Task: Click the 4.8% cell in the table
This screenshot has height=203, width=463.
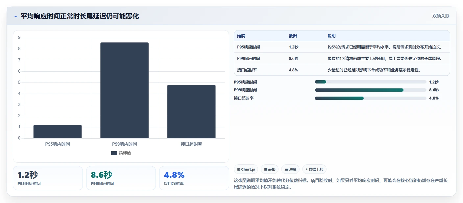Action: coord(293,70)
